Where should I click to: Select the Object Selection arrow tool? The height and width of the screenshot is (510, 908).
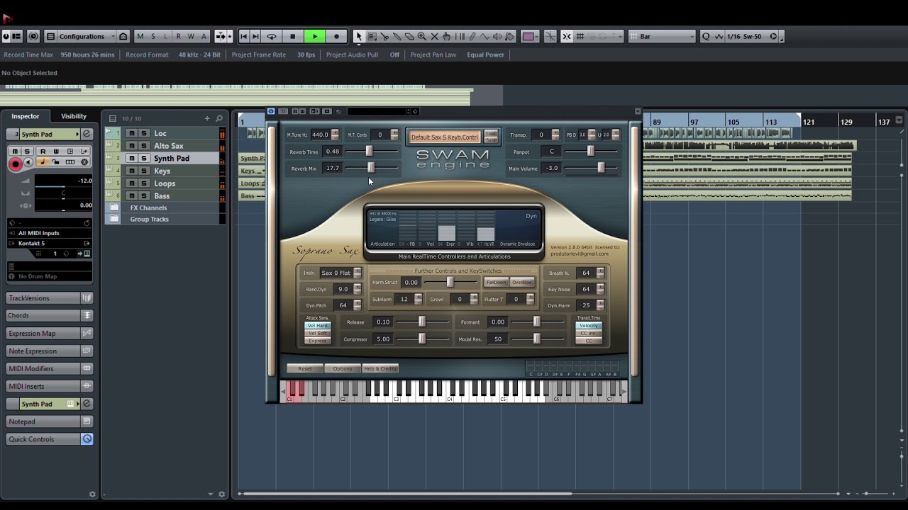point(359,37)
